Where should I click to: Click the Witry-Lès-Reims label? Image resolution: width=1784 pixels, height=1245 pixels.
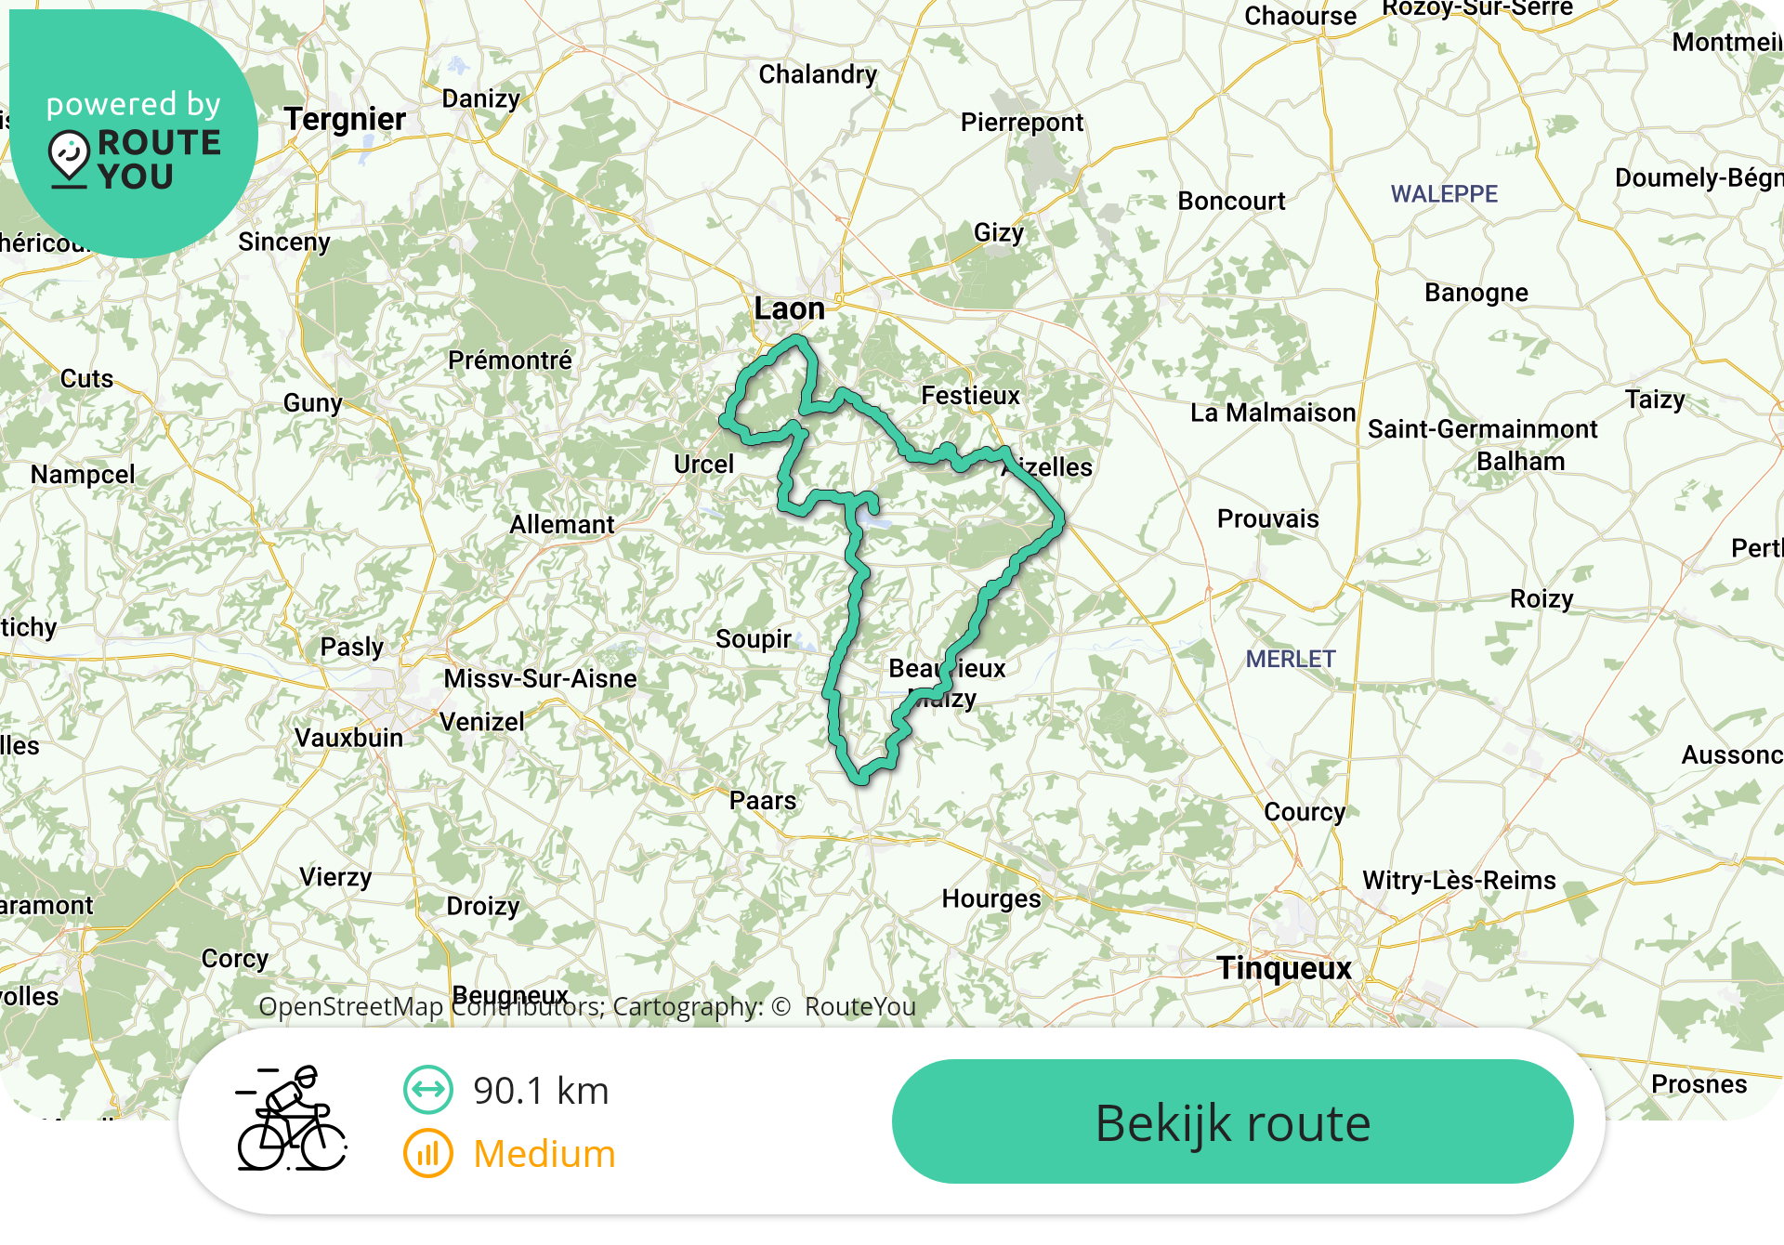point(1459,880)
